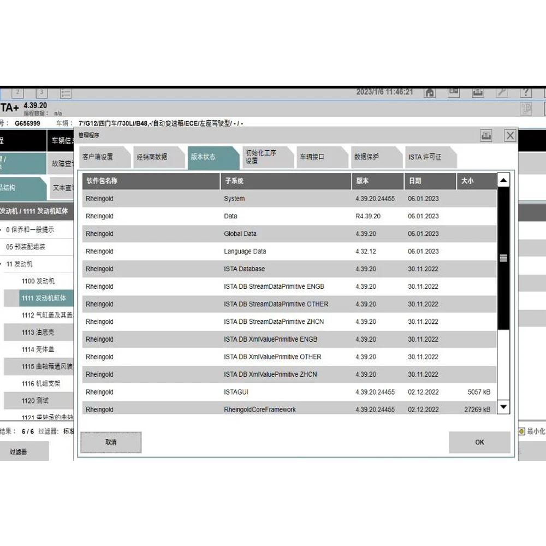Sort by 软件包名称 column header
Viewport: 546px width, 546px height.
[151, 181]
